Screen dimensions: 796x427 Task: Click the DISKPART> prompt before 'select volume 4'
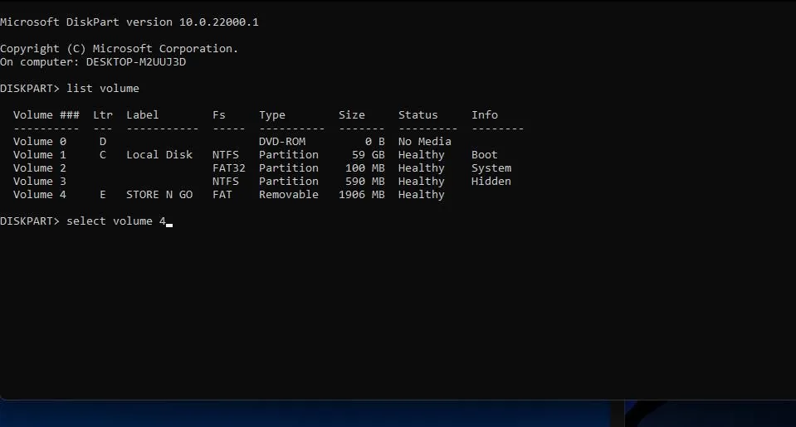click(30, 221)
